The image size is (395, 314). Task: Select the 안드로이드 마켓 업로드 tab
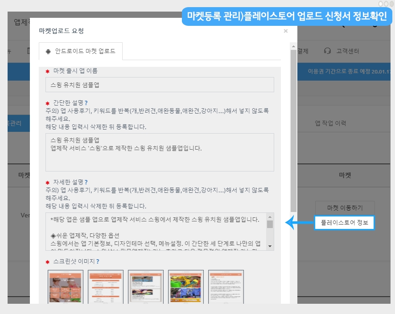(81, 51)
